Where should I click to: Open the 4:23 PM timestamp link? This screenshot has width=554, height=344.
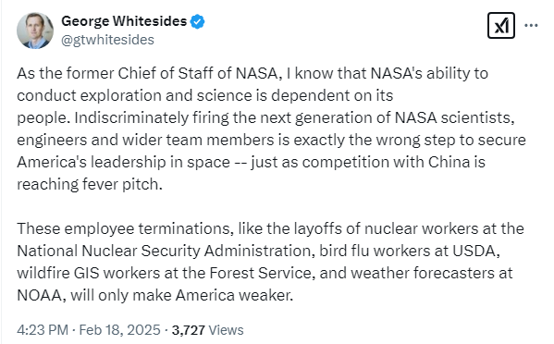43,330
